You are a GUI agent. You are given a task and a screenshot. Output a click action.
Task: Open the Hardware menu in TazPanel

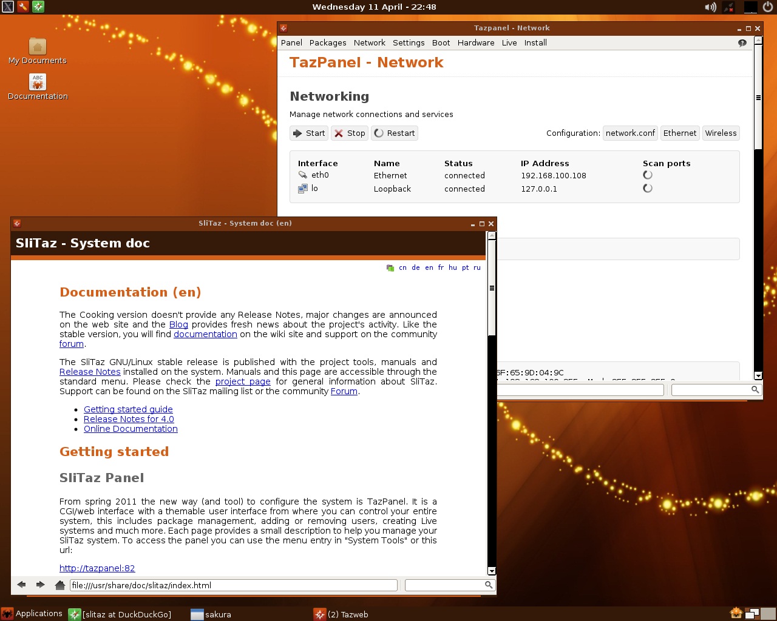pyautogui.click(x=476, y=43)
